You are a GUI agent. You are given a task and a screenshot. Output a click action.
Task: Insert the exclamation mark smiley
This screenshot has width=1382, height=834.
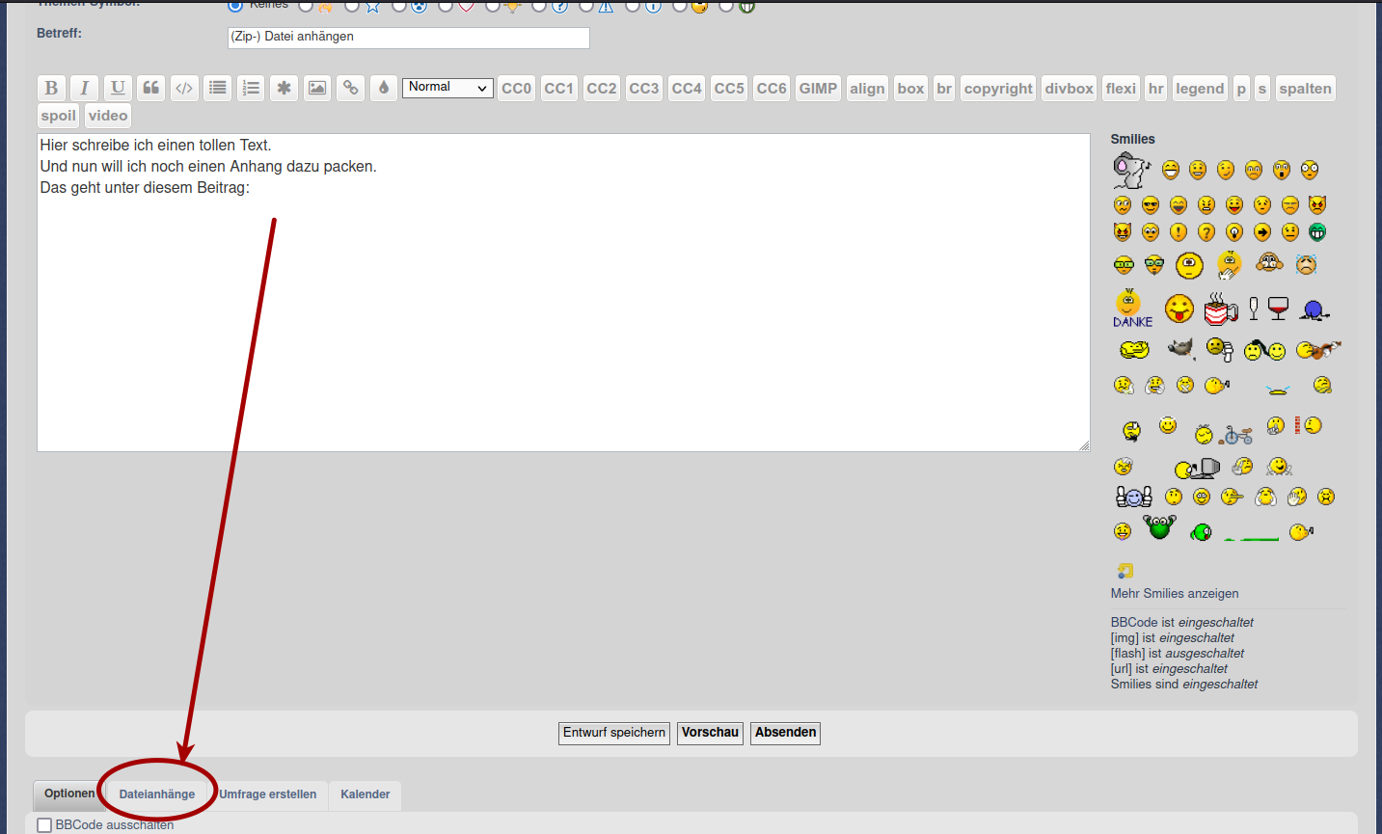click(1179, 232)
